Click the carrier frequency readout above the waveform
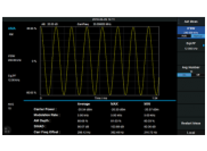Viewport: 207px width, 151px height. point(94,24)
